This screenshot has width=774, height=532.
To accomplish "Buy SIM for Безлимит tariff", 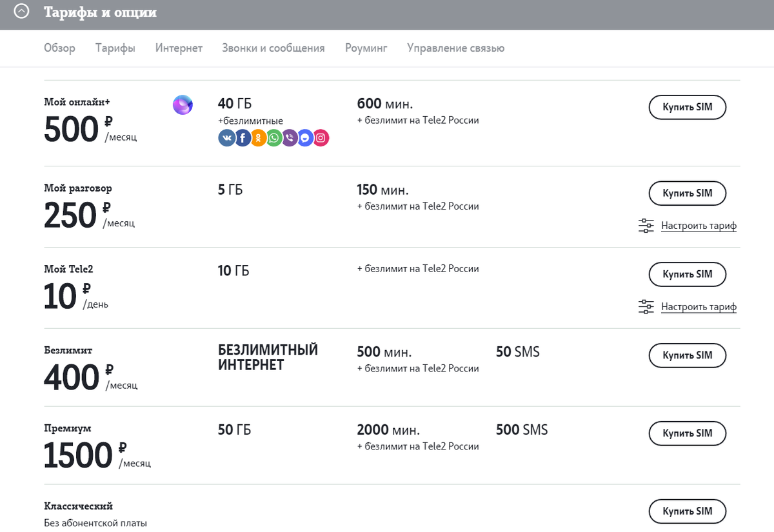I will click(x=688, y=355).
